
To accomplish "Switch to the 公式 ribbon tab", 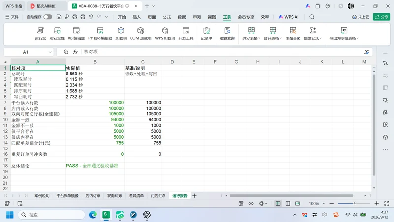I will pos(166,17).
